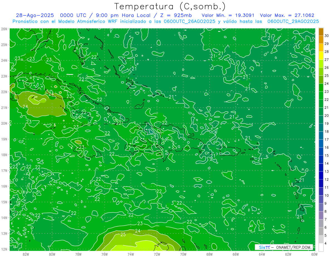Viewport: 334px width, 258px height.
Task: Click the valid-until time '0600UTC_29AGO2025'
Action: [293, 21]
